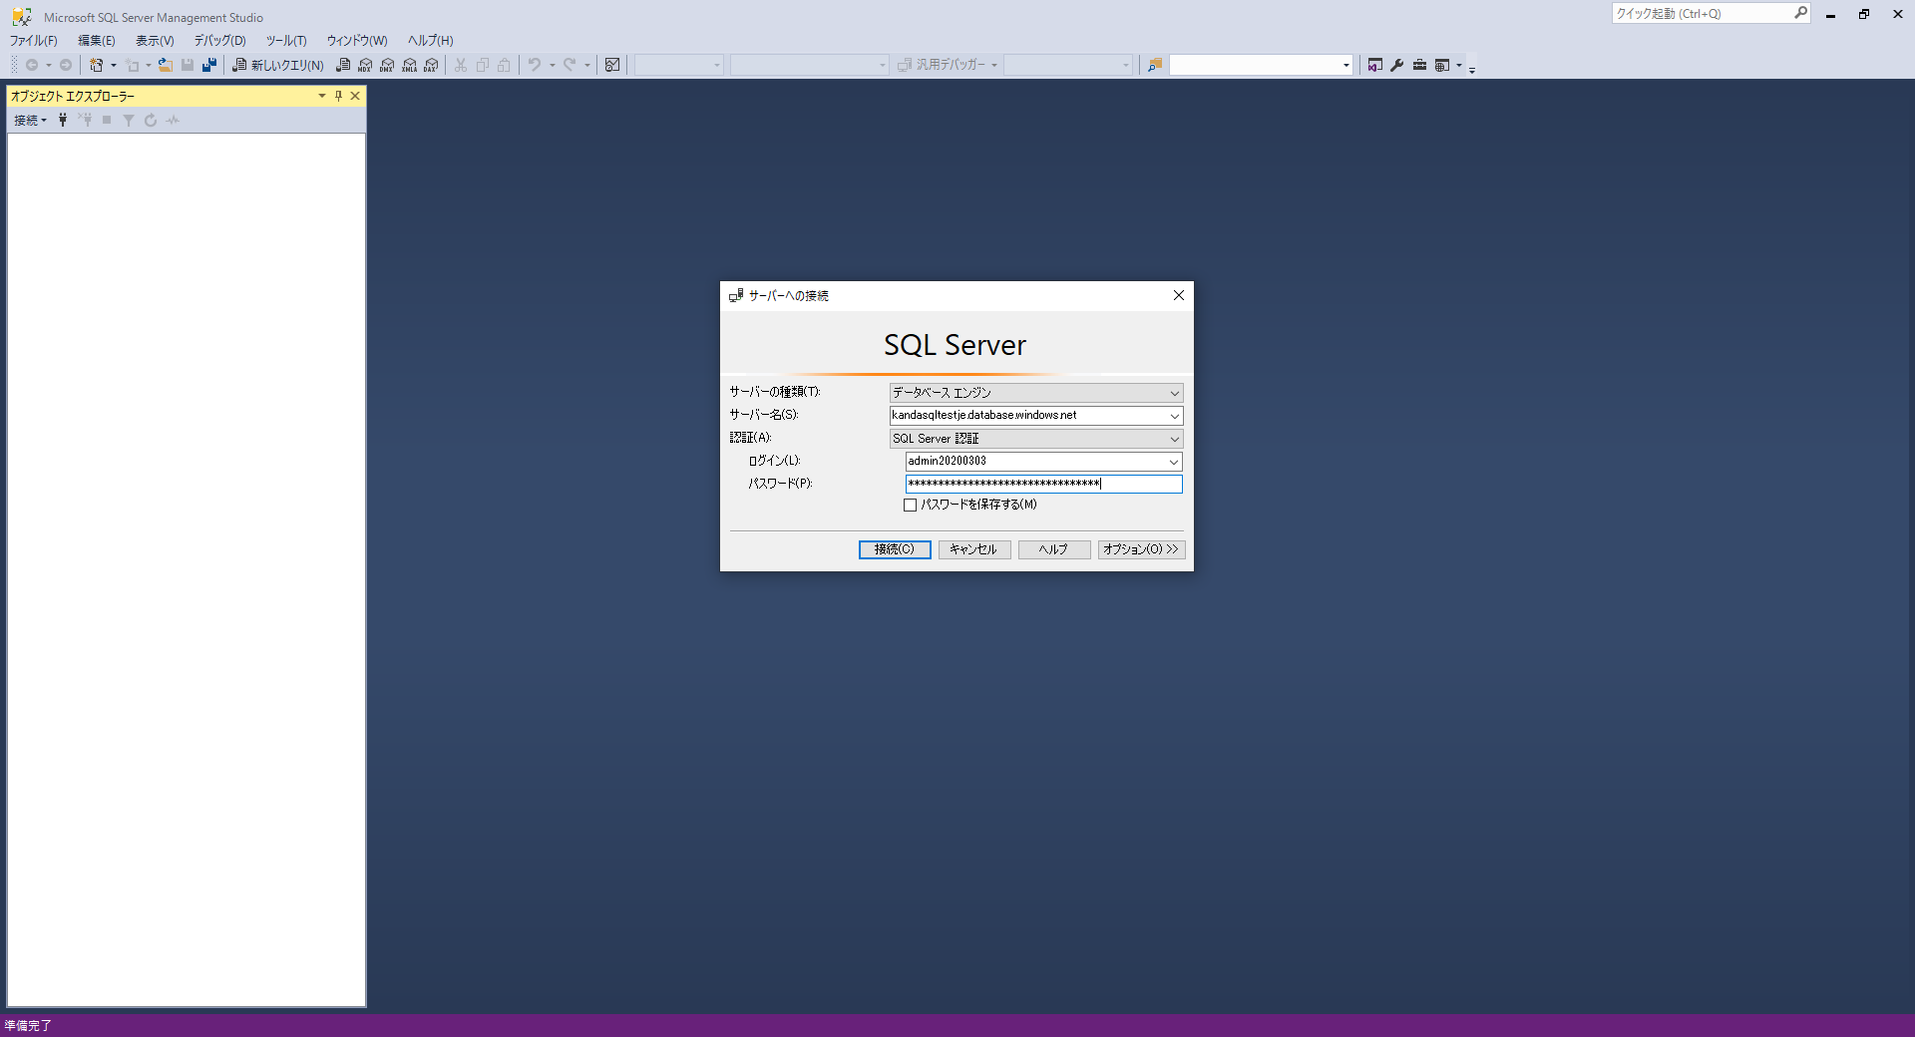Screen dimensions: 1915x1037
Task: Click the MDX query toolbar icon
Action: [x=365, y=65]
